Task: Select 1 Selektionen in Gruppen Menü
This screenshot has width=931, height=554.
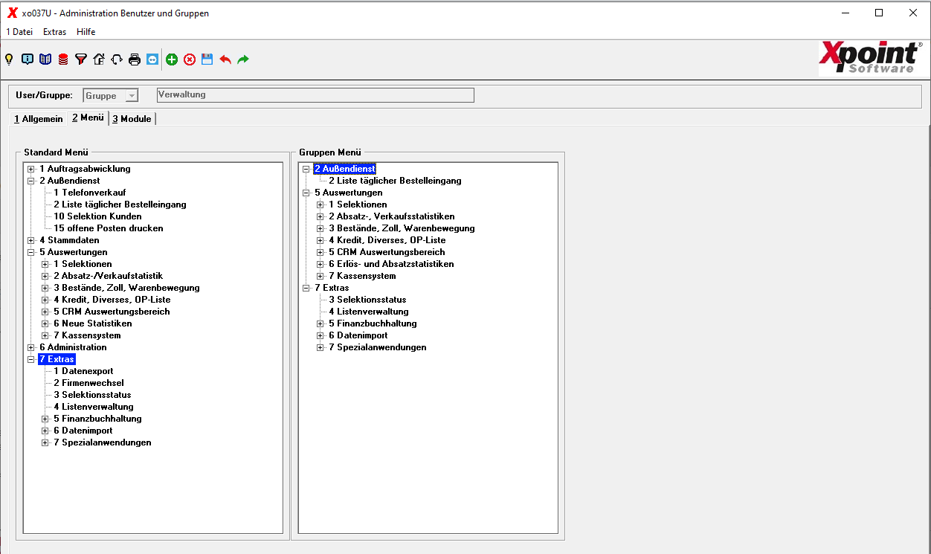Action: tap(358, 204)
